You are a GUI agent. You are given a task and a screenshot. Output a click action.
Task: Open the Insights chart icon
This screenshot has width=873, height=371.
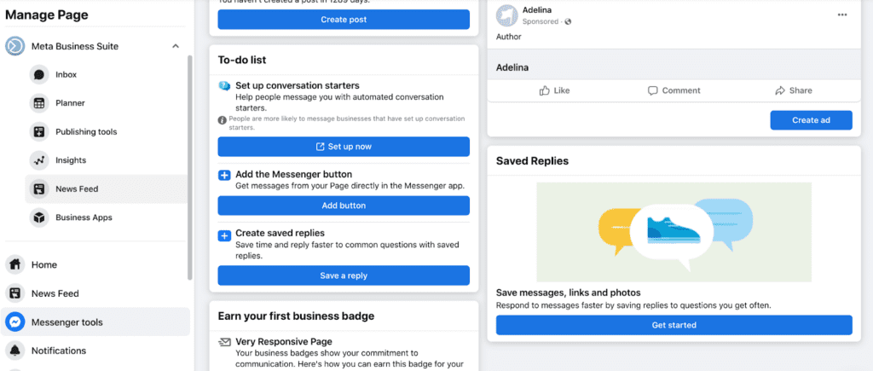[x=39, y=160]
